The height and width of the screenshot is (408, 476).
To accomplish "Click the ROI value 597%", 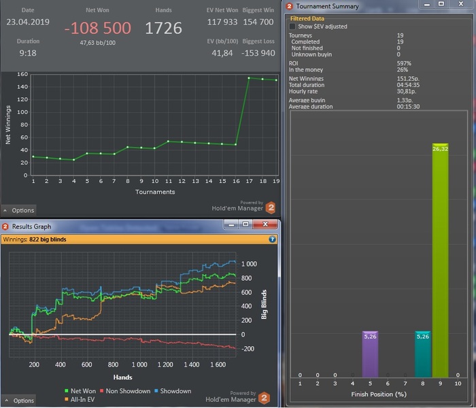I will pos(404,63).
